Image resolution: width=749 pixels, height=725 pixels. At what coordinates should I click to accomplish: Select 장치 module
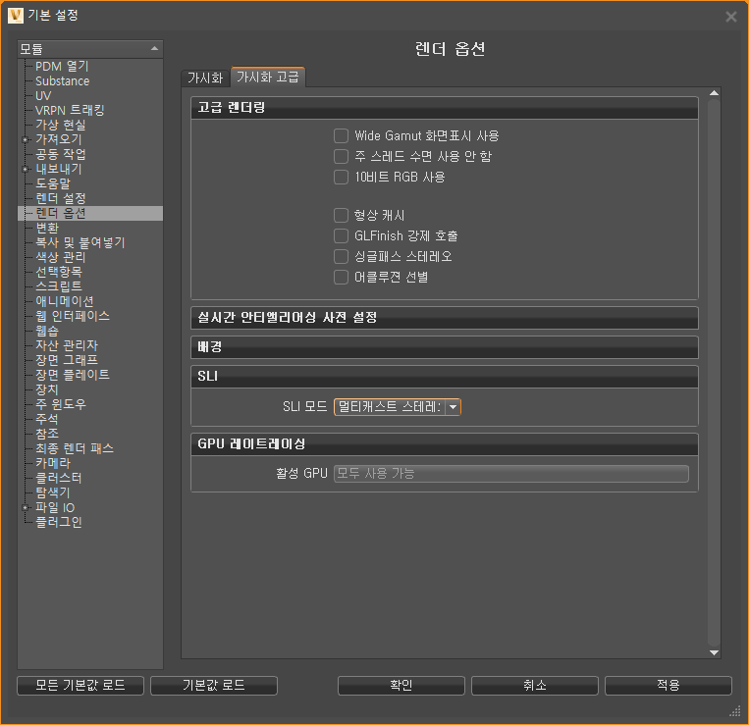click(47, 389)
